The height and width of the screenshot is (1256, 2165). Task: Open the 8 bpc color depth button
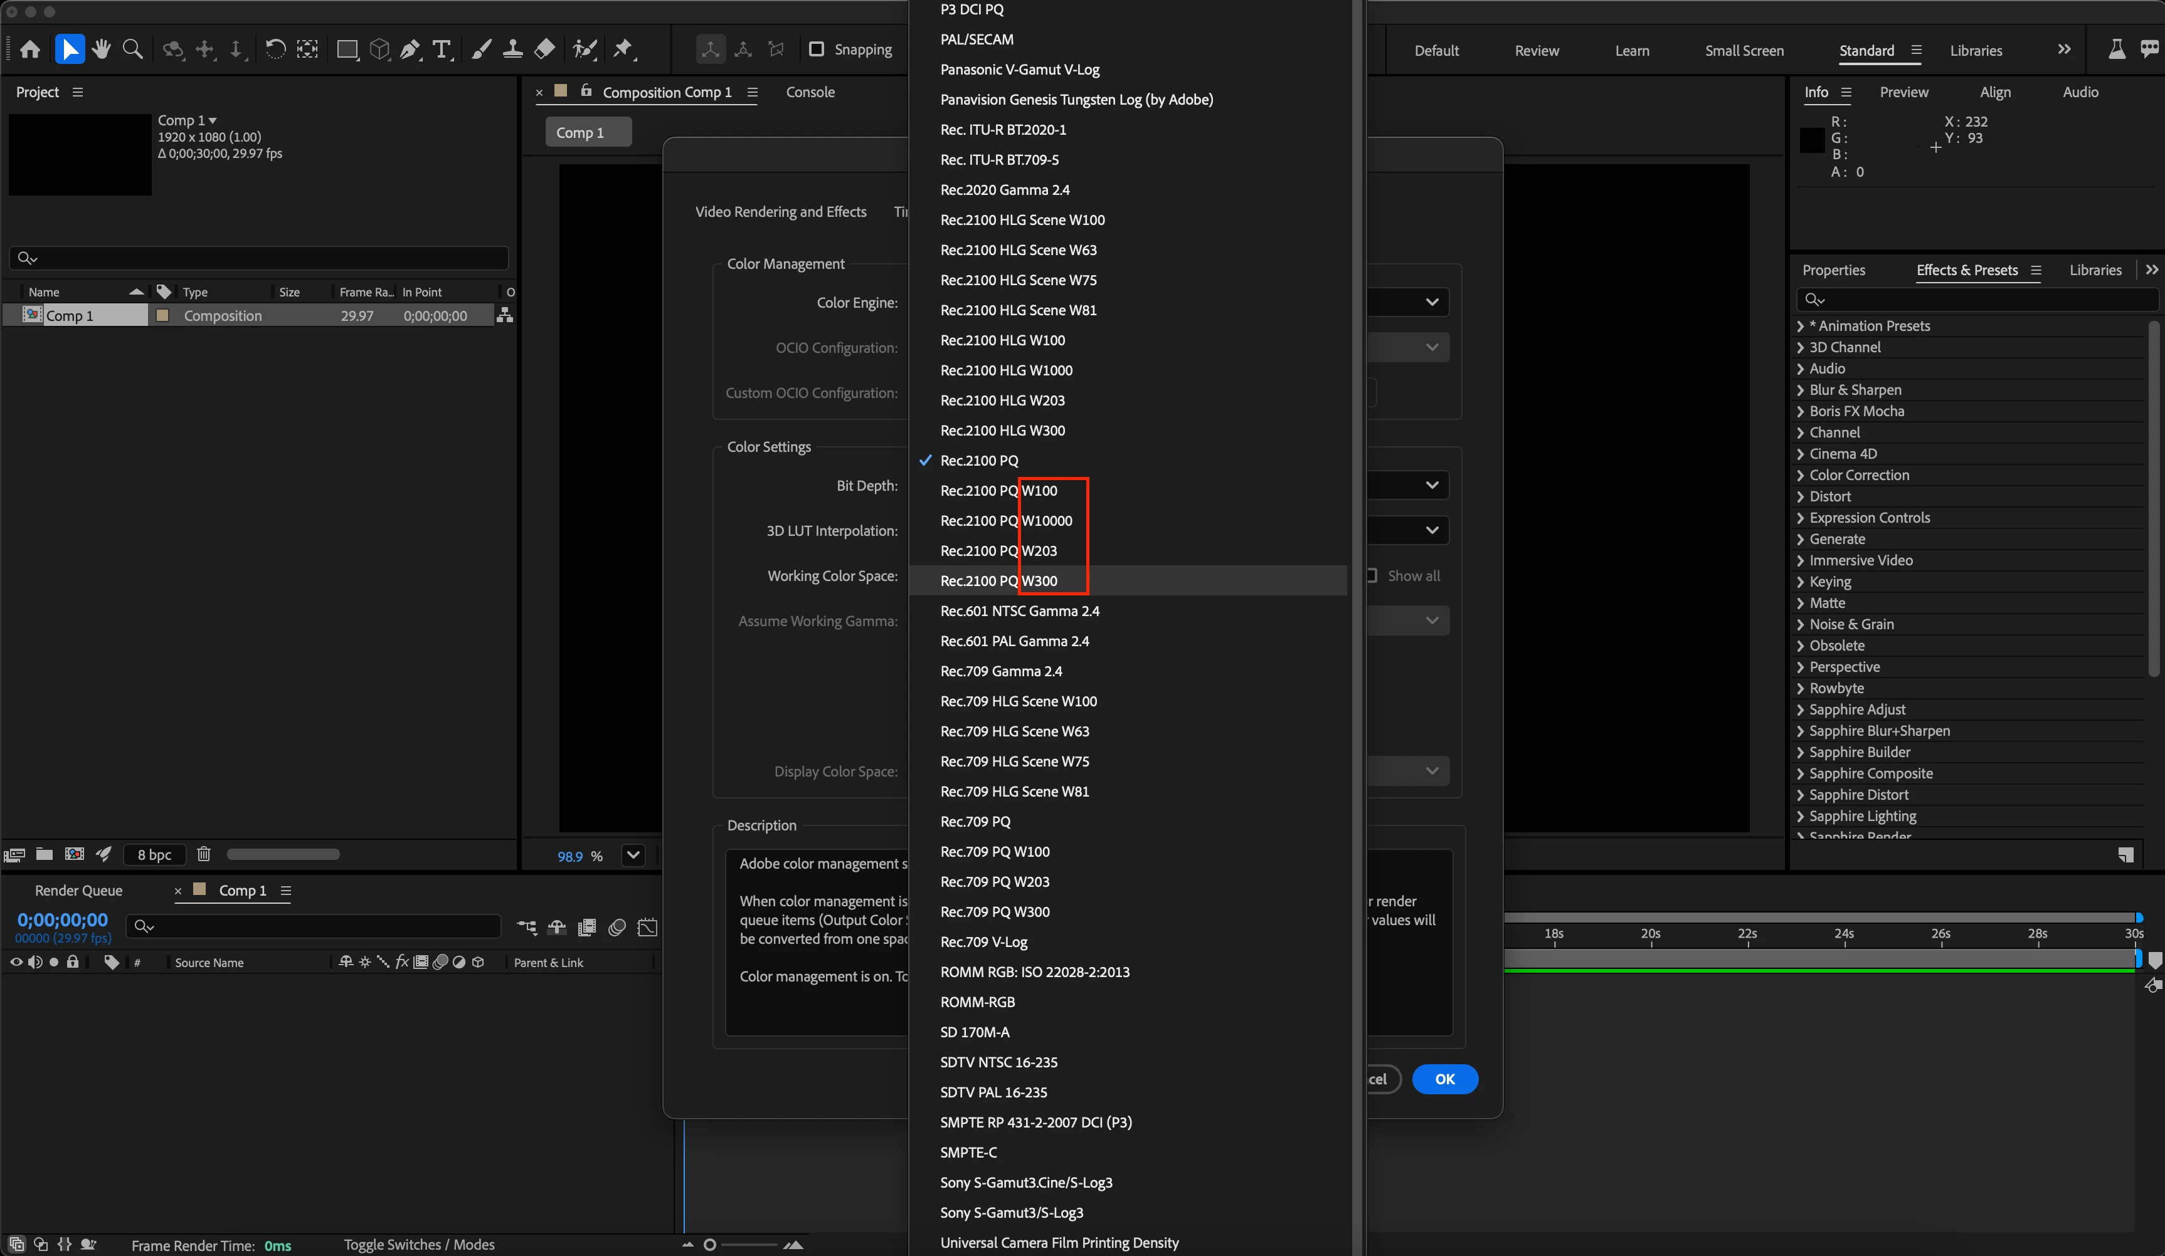pyautogui.click(x=154, y=854)
